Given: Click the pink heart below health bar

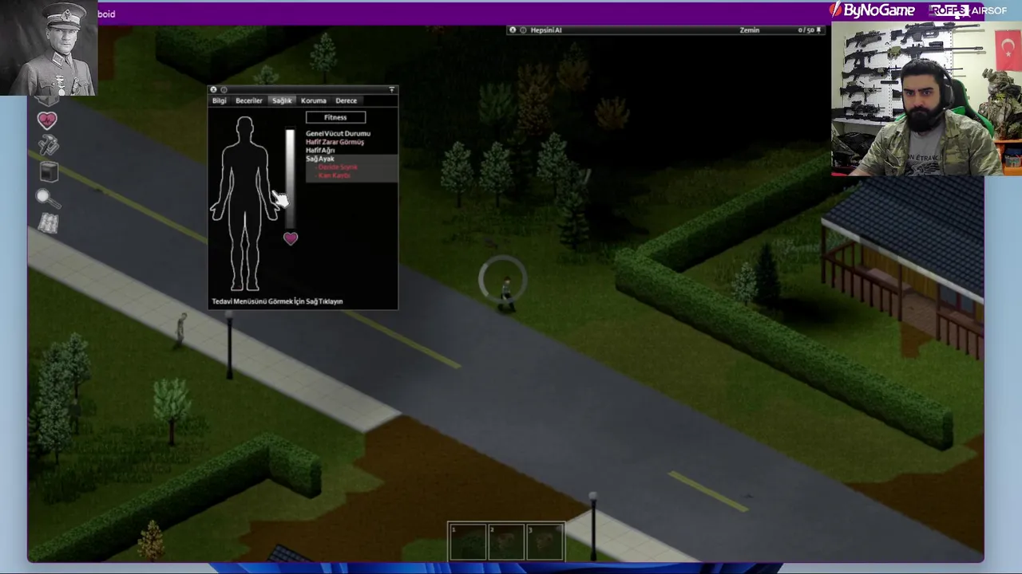Looking at the screenshot, I should tap(291, 238).
